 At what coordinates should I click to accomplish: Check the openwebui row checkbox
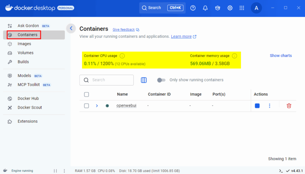click(87, 106)
